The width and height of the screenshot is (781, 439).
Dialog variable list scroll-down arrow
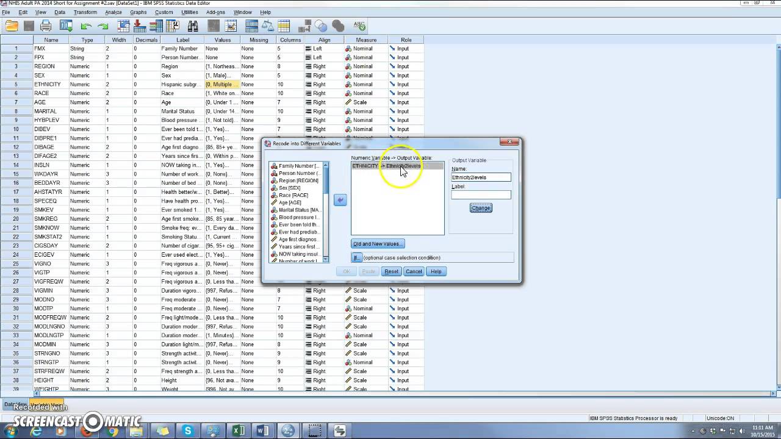[x=326, y=260]
